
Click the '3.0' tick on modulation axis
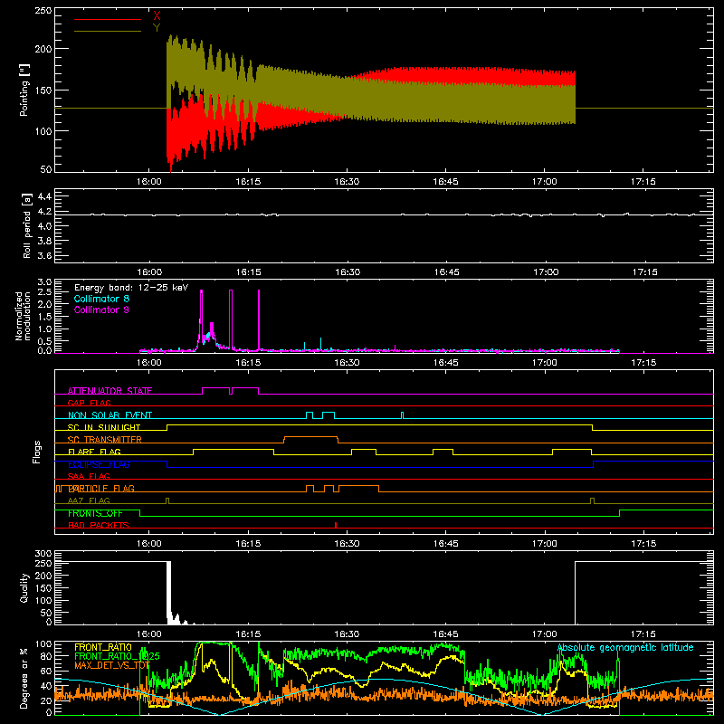pyautogui.click(x=44, y=282)
